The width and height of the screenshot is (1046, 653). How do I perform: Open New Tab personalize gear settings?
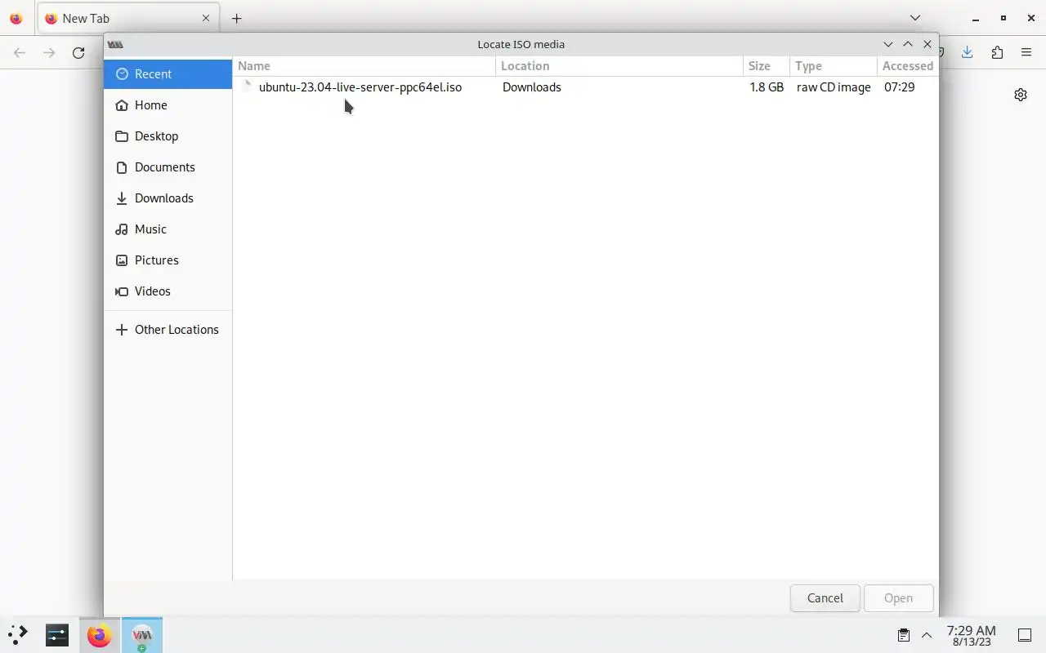[1021, 95]
